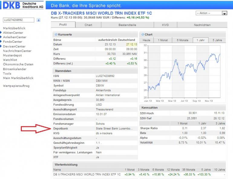Screen dimensions: 233x179
Task: Click the DKB Deutsche Kreditbank logo
Action: (23, 5)
